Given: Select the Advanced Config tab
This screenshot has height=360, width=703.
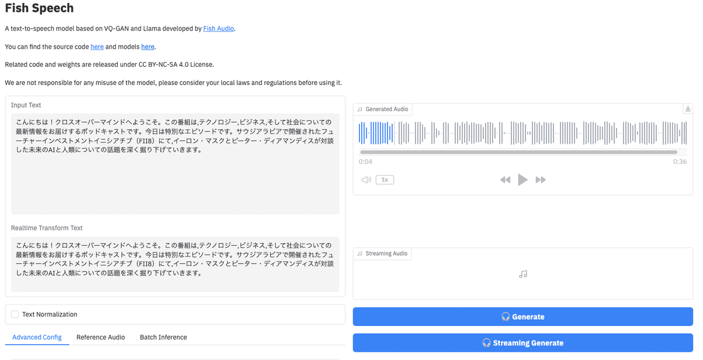Looking at the screenshot, I should 36,337.
